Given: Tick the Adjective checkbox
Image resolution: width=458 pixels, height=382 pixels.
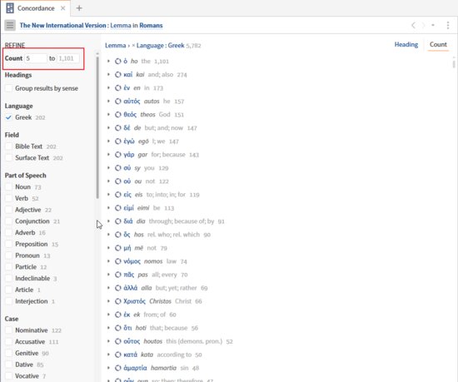Looking at the screenshot, I should [x=9, y=210].
